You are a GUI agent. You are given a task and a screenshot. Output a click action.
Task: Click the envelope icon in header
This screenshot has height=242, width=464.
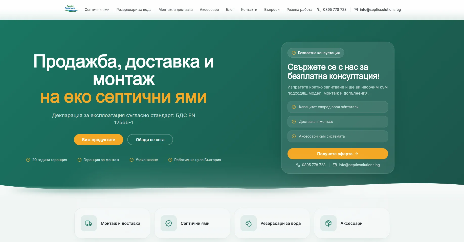click(x=356, y=10)
